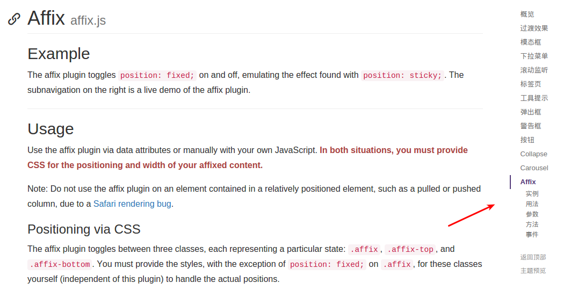This screenshot has width=585, height=290.
Task: Jump to the 模态框 section
Action: click(x=531, y=42)
